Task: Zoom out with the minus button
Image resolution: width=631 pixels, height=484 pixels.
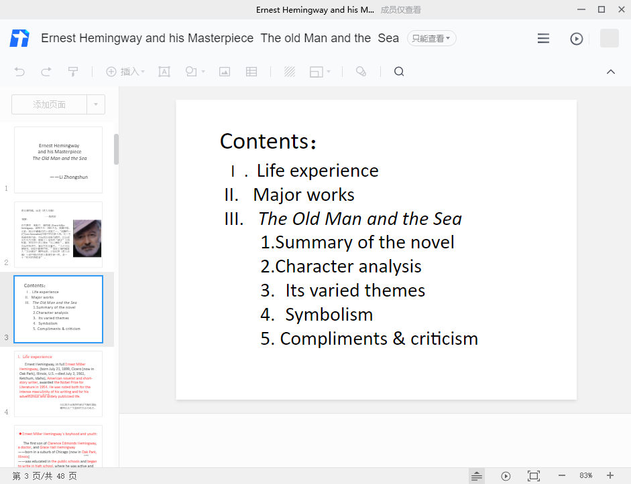Action: click(562, 475)
